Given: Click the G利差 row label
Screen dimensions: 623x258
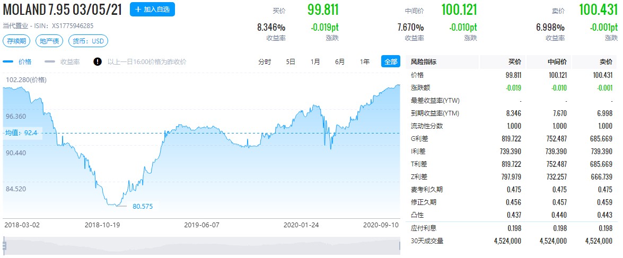Looking at the screenshot, I should (x=419, y=138).
